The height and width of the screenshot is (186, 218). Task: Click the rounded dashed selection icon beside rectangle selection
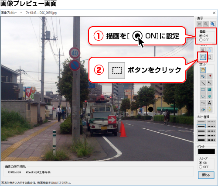click(209, 57)
